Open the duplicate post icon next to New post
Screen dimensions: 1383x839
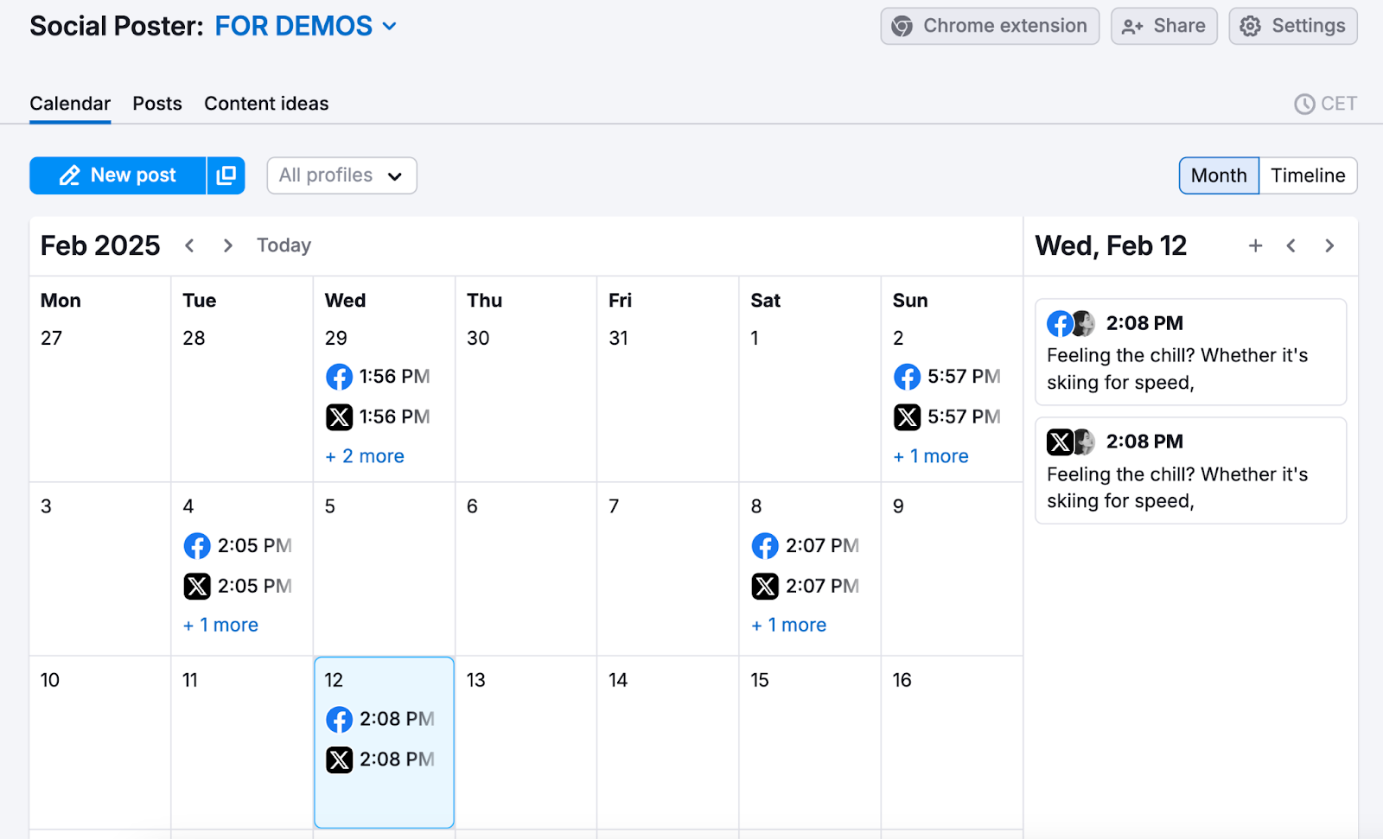point(225,175)
